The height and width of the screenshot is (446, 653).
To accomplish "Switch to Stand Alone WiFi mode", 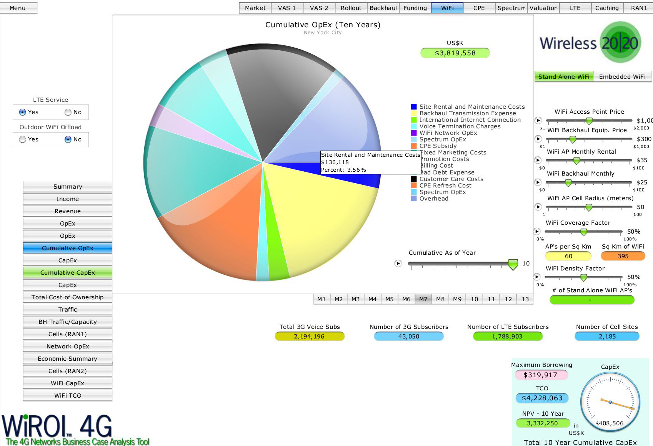I will (564, 76).
